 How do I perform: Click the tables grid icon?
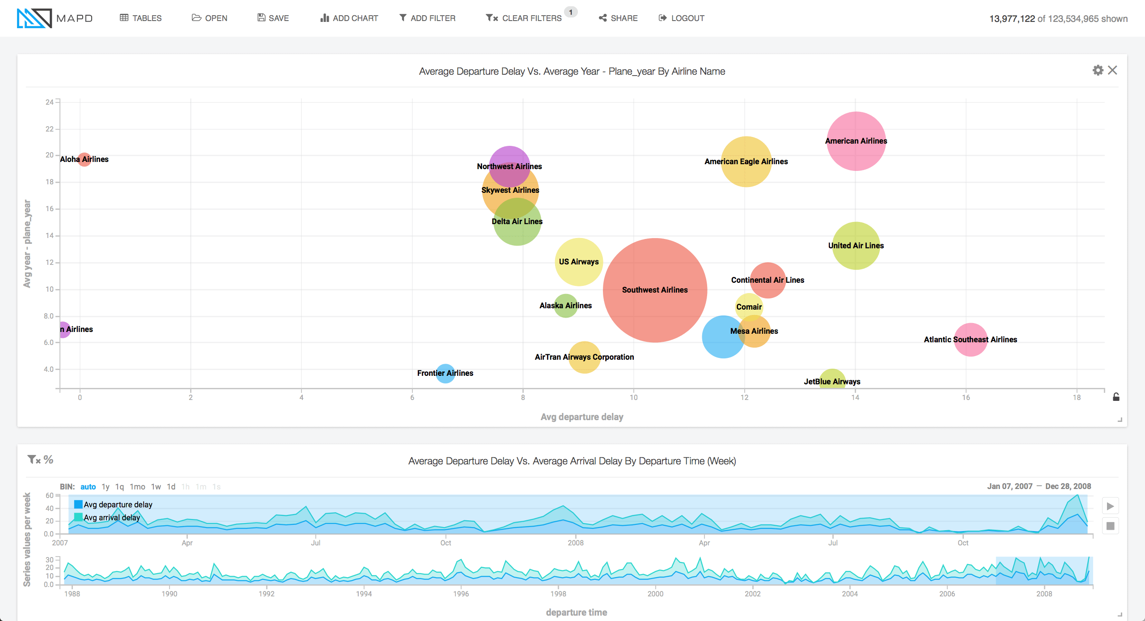(x=124, y=18)
